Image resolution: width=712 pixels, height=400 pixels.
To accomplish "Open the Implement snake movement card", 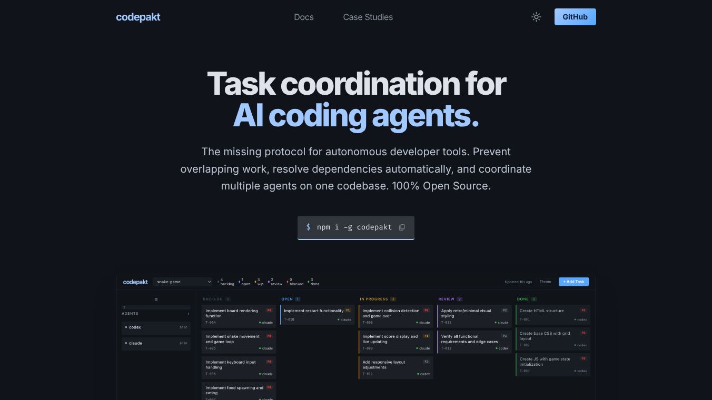I will (239, 342).
